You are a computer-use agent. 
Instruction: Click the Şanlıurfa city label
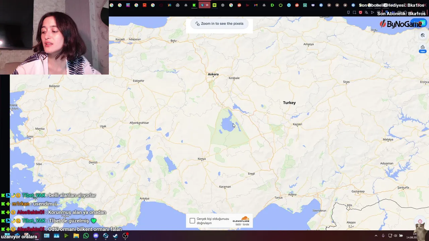click(x=403, y=187)
